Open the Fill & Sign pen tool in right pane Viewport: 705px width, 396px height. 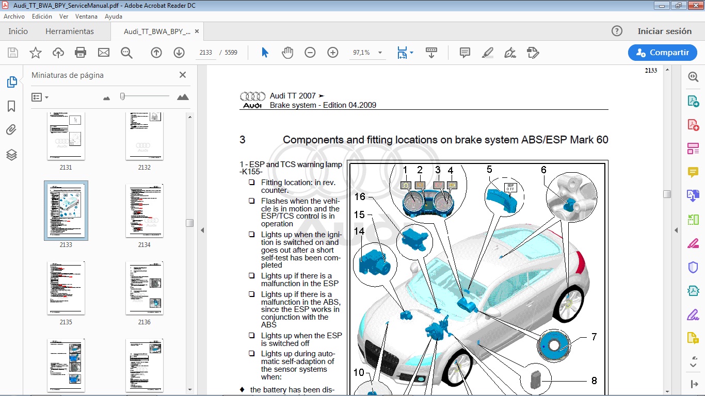pos(693,315)
